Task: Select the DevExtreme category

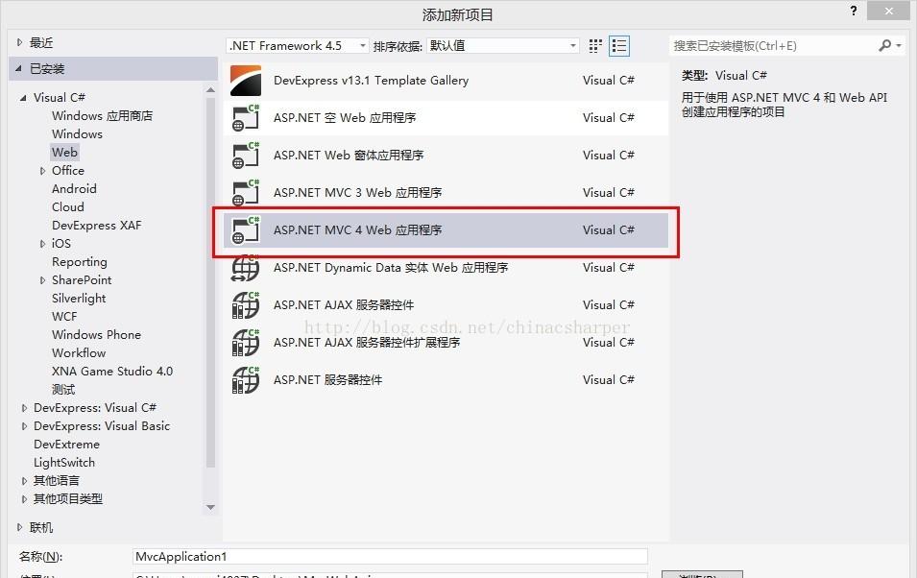Action: [x=66, y=445]
